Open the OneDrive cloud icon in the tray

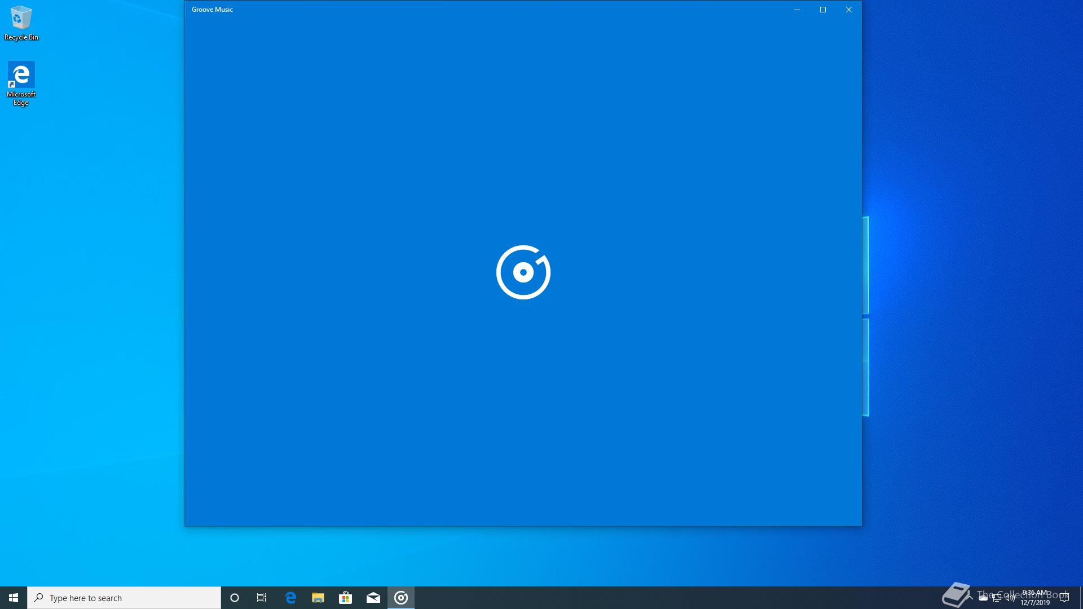(983, 598)
